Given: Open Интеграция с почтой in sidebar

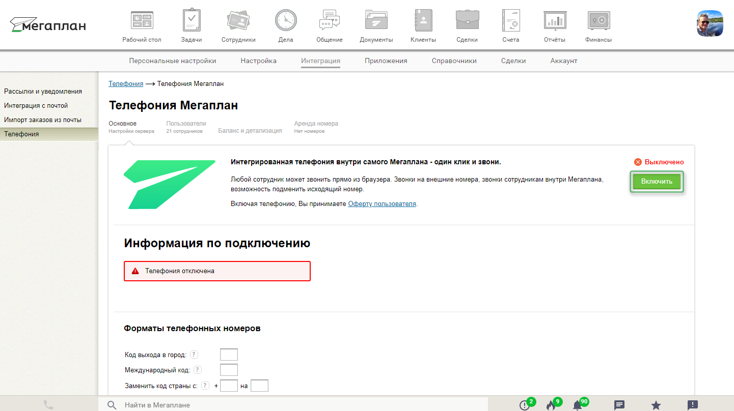Looking at the screenshot, I should tap(36, 106).
